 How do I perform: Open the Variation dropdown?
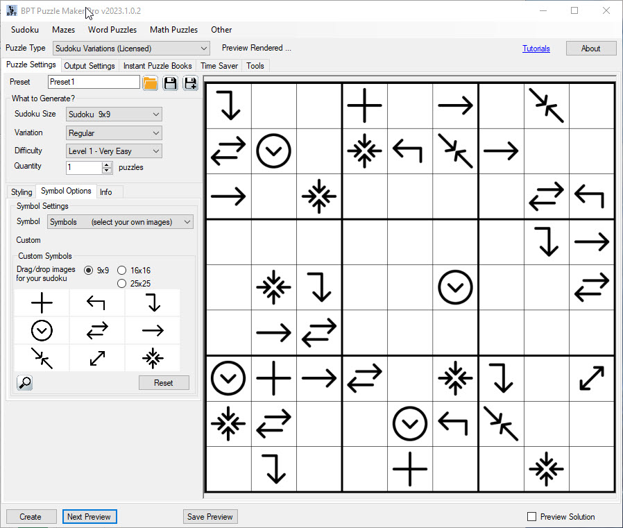[113, 133]
